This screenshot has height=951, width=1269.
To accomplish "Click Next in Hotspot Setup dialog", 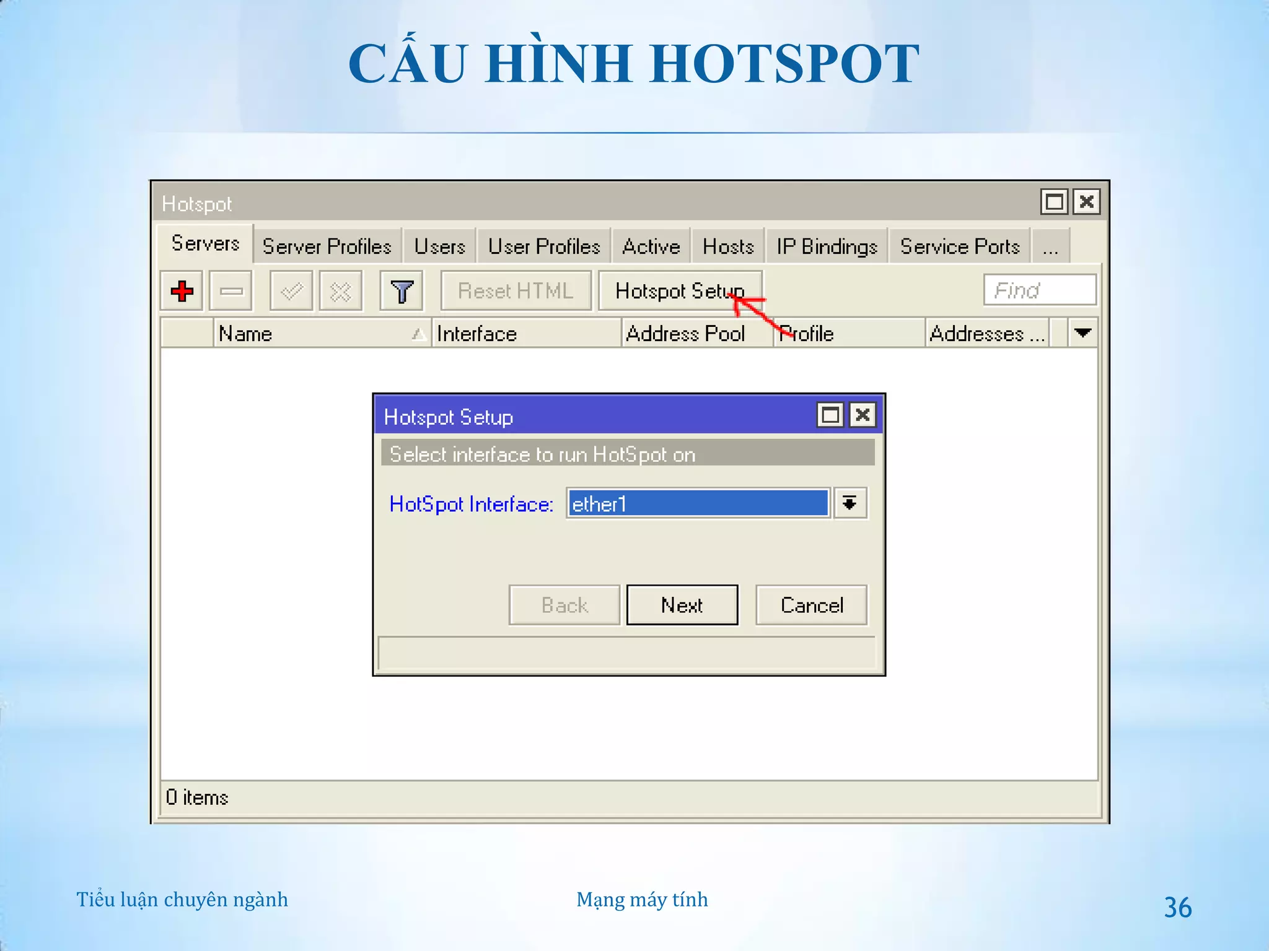I will (x=682, y=605).
